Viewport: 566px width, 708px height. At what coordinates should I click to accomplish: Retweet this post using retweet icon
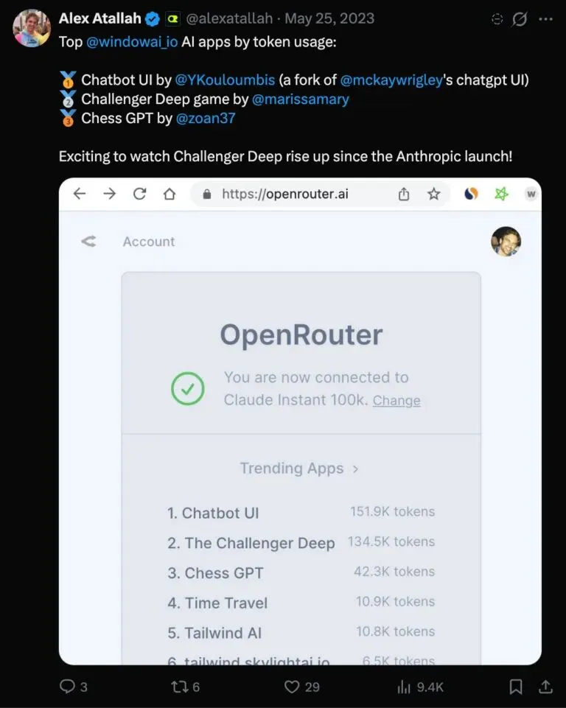[x=179, y=687]
